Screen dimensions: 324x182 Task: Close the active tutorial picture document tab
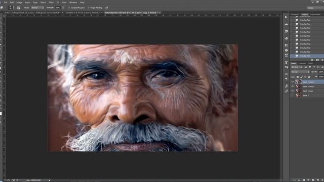(159, 13)
